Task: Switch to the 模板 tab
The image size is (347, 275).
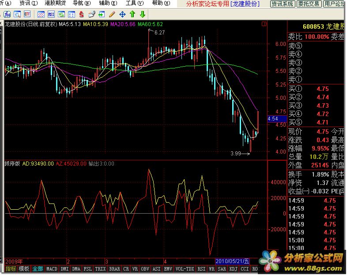Action: 24,269
